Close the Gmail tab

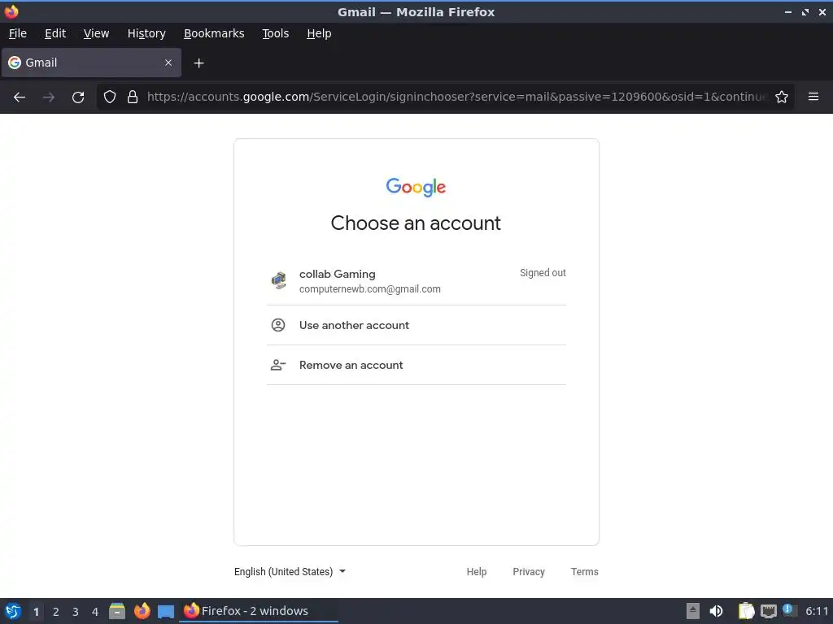pos(168,63)
